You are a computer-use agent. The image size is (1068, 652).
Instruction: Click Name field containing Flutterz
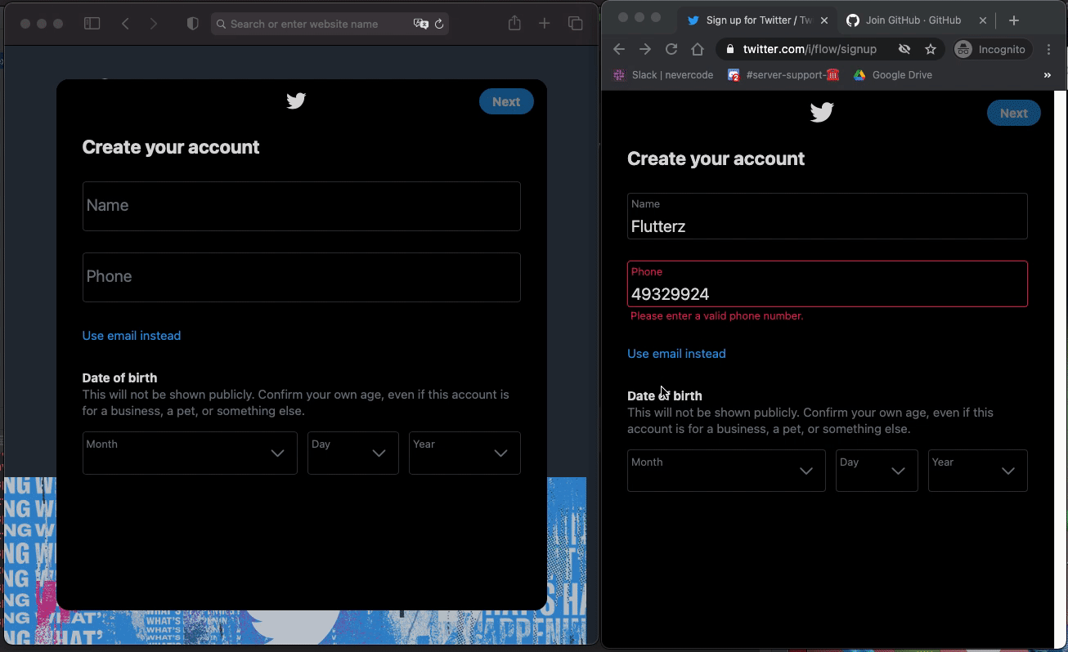coord(828,216)
